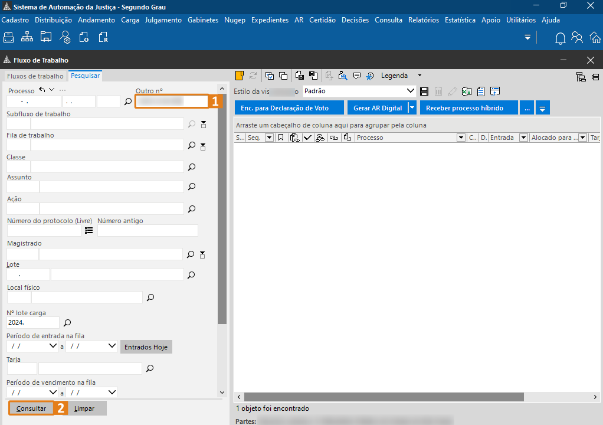Open the Estilo da visão Padrão dropdown
Viewport: 603px width, 425px height.
tap(411, 91)
